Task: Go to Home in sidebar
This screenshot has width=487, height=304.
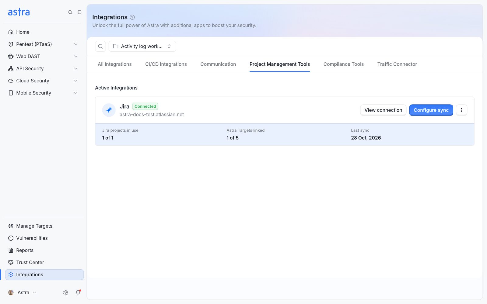Action: [x=44, y=32]
